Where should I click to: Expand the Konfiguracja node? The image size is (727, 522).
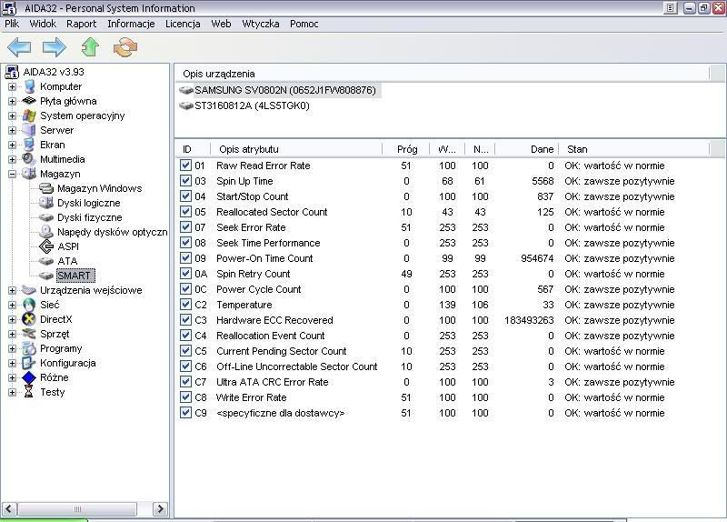pos(12,364)
